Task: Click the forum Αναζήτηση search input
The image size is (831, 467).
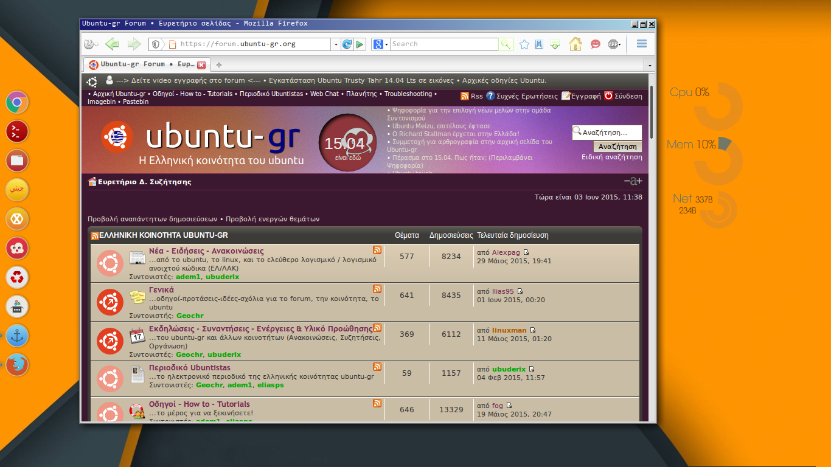Action: pos(607,132)
